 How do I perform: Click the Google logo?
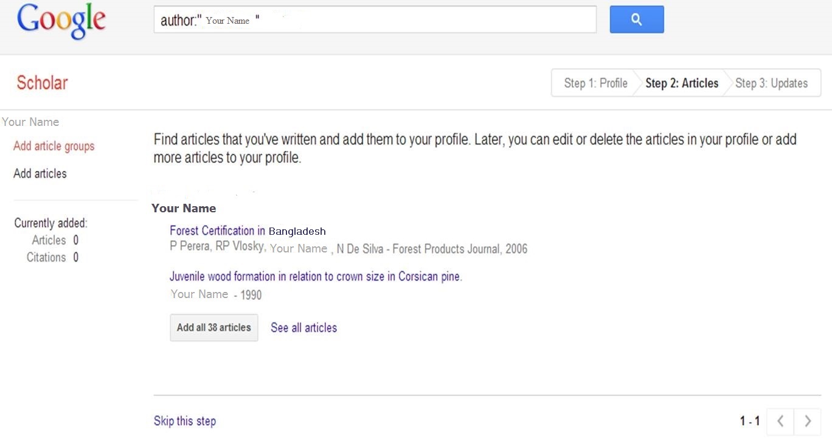(x=61, y=21)
